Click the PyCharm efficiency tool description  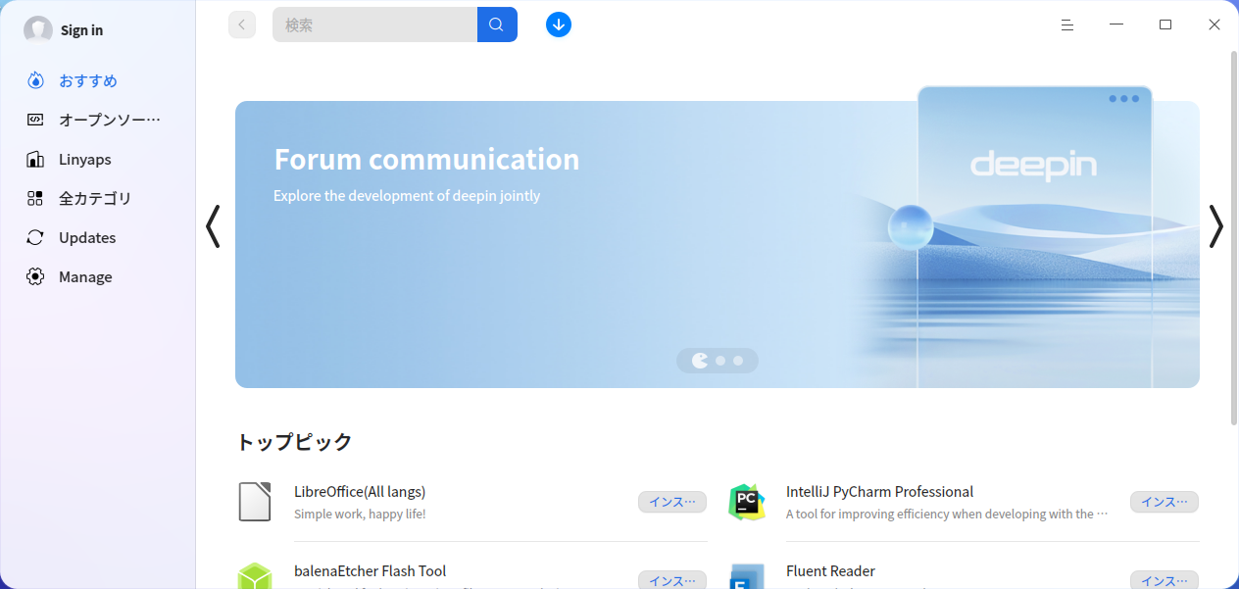pos(947,514)
